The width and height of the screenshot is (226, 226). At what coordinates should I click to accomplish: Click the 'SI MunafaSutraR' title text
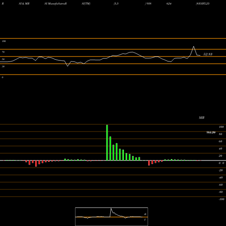pos(56,4)
